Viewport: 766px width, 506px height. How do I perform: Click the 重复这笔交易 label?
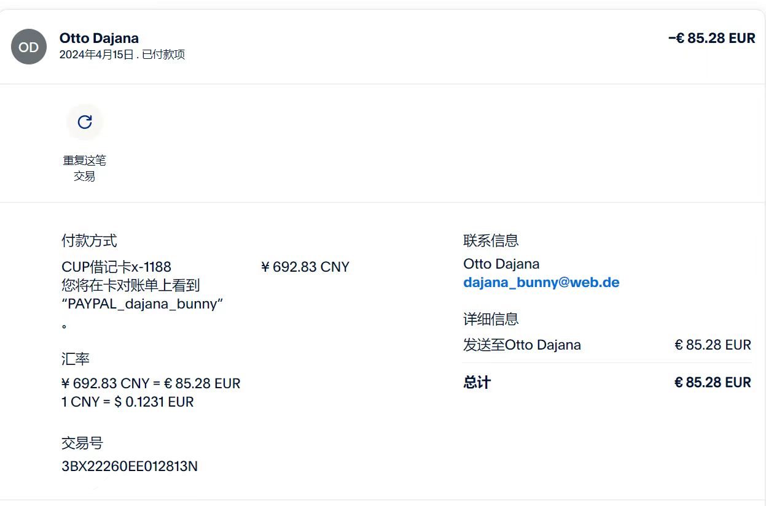[85, 168]
